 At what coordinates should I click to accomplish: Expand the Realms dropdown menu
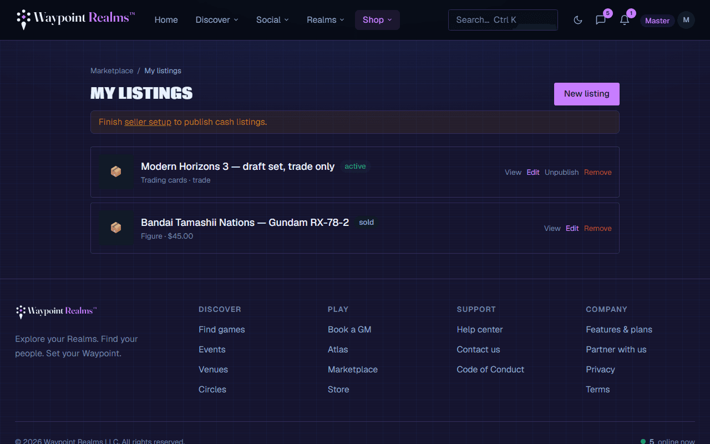pyautogui.click(x=326, y=20)
